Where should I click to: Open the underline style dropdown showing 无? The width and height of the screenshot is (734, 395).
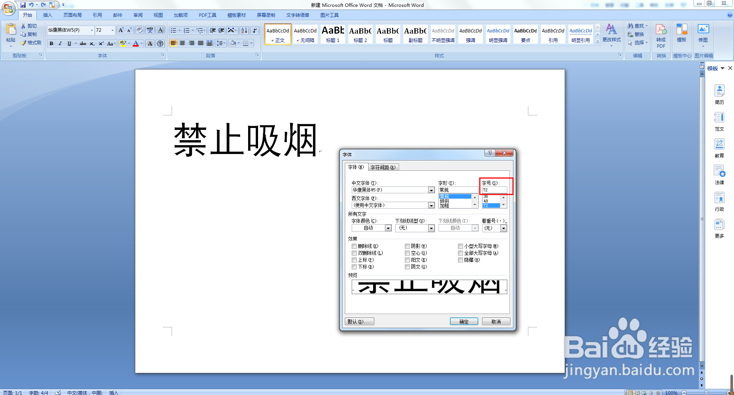(431, 228)
